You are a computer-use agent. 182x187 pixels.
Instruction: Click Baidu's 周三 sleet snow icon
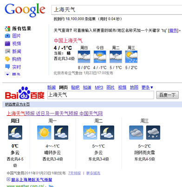tap(153, 133)
